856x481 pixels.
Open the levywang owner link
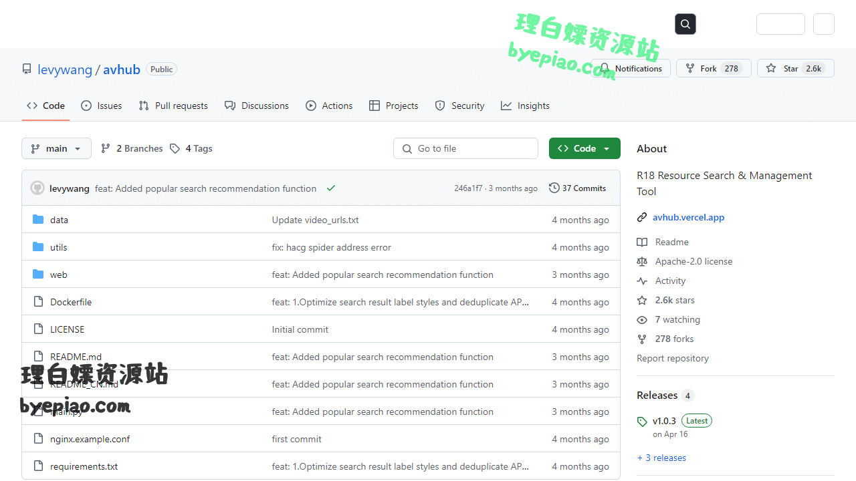pyautogui.click(x=65, y=69)
